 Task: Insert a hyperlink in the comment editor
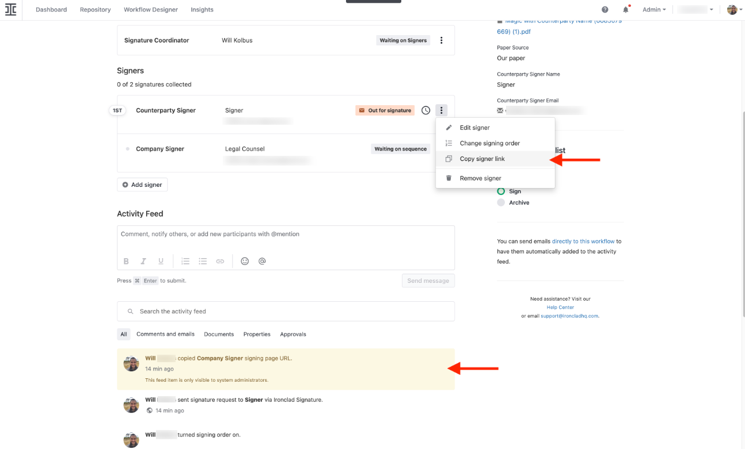pos(220,261)
